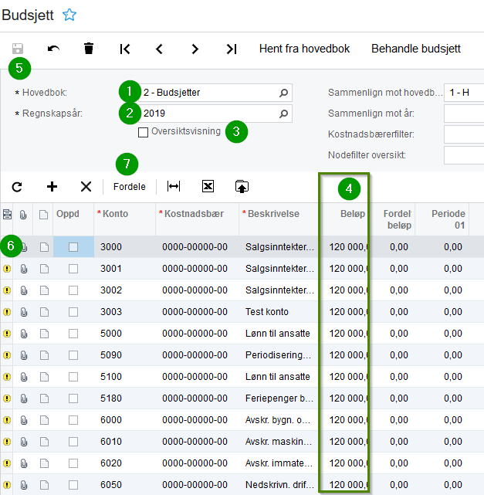Export the grid to Excel
This screenshot has height=495, width=484.
point(208,186)
